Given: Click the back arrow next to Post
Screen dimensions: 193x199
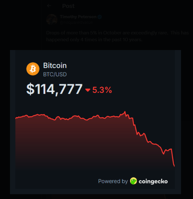Looking at the screenshot, I should pos(49,6).
